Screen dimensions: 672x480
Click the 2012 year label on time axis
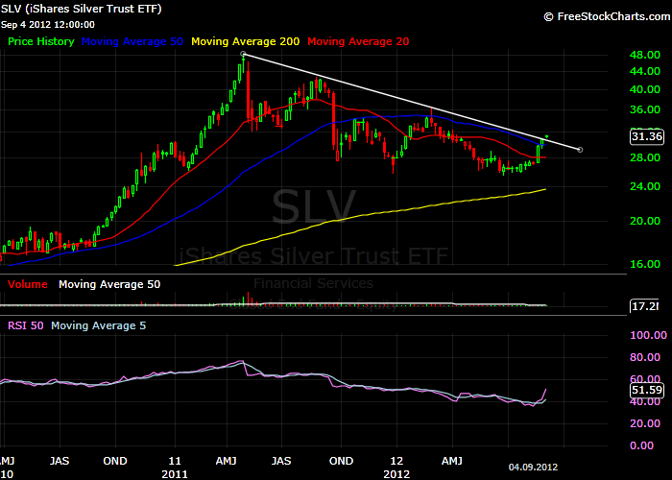click(396, 474)
